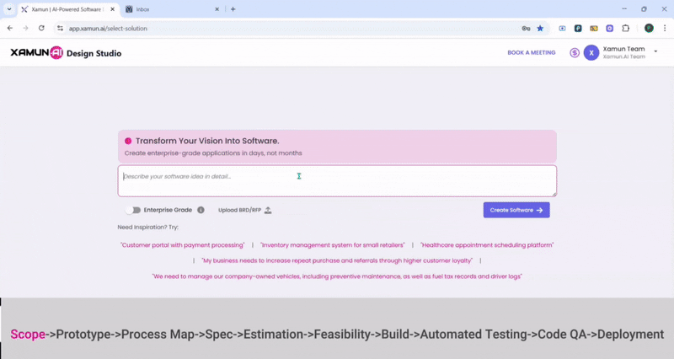674x359 pixels.
Task: Expand the Xamun Team account dropdown arrow
Action: [655, 51]
